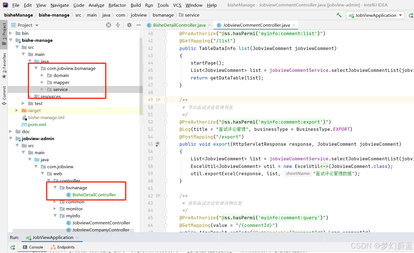Toggle code folding marker at line 47
Screen dimensions: 414x253
click(166, 85)
